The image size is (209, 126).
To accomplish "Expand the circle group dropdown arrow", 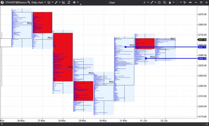I will (181, 2).
